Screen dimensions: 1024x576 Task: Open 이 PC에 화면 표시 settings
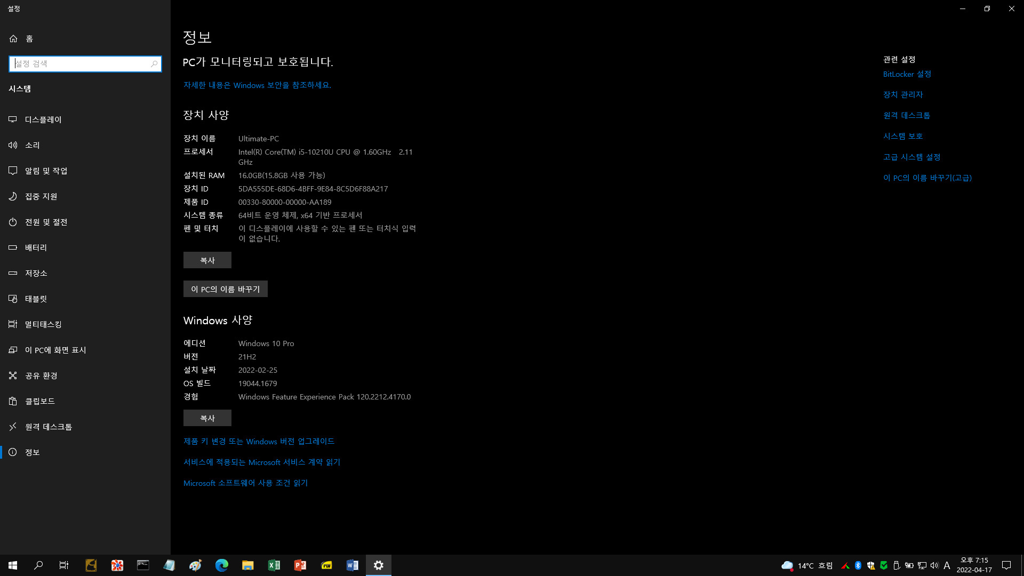point(85,350)
